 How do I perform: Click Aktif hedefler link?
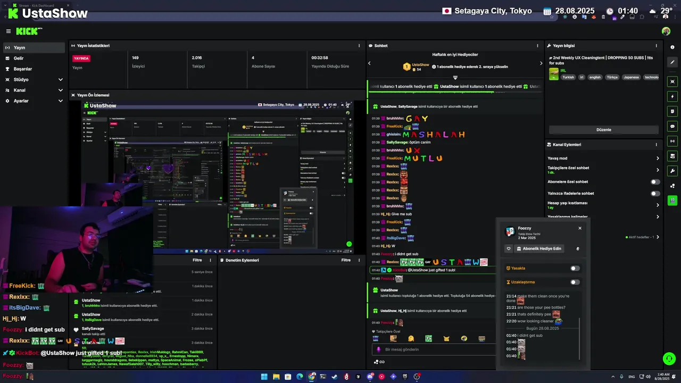[642, 237]
